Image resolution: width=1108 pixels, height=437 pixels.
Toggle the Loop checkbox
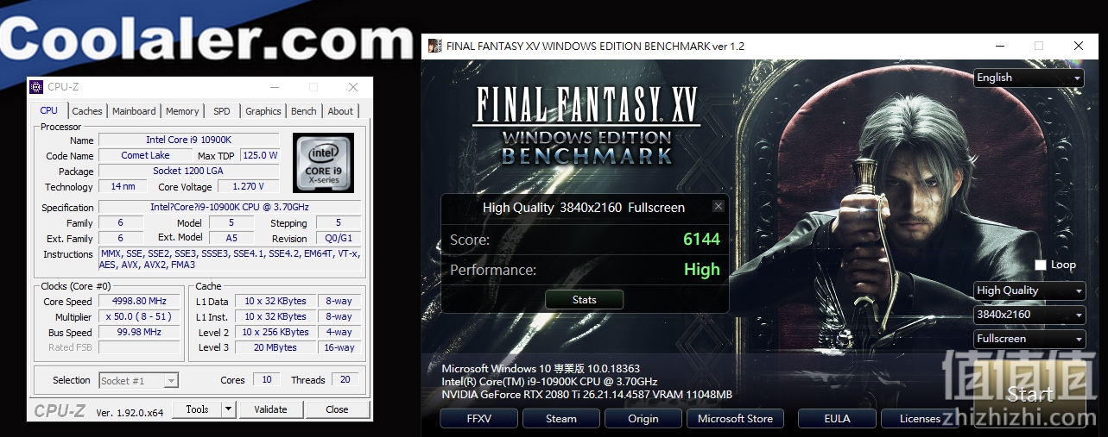point(1041,265)
